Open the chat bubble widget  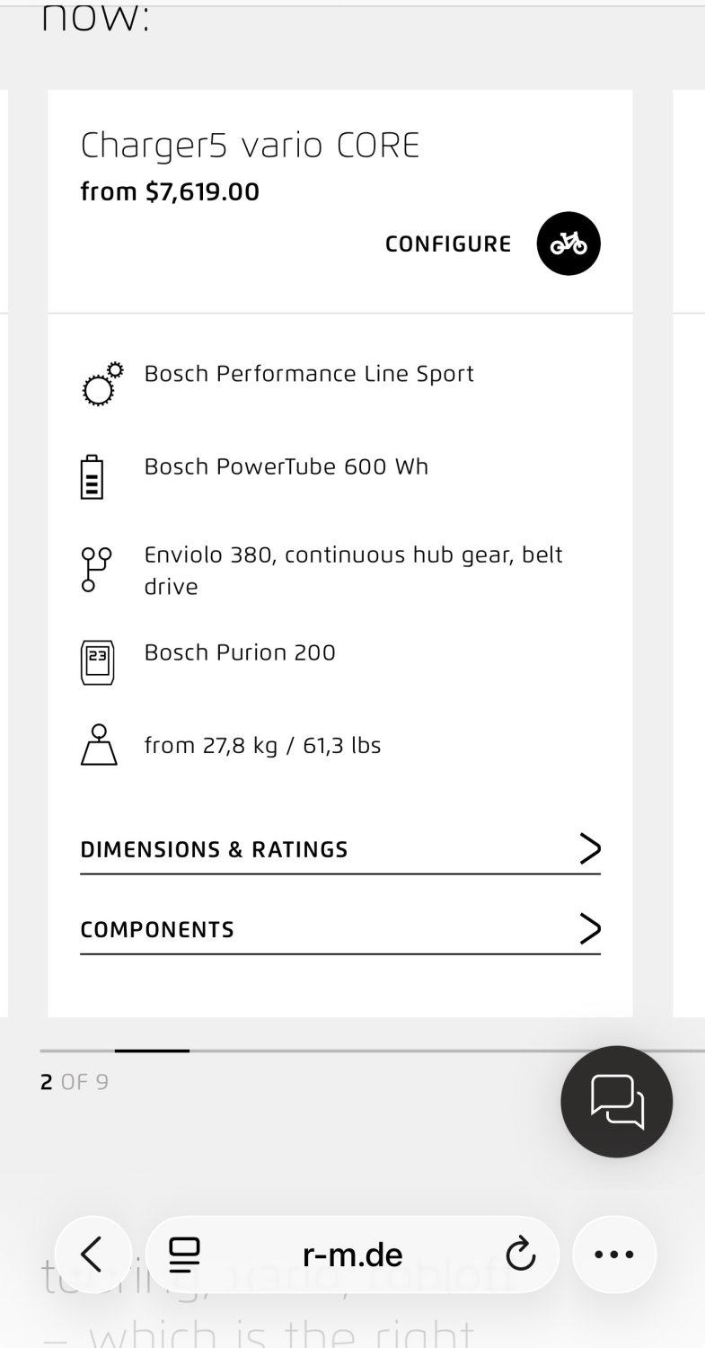click(x=617, y=1101)
